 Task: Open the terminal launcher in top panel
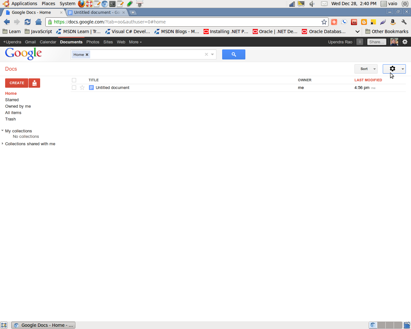[x=112, y=4]
